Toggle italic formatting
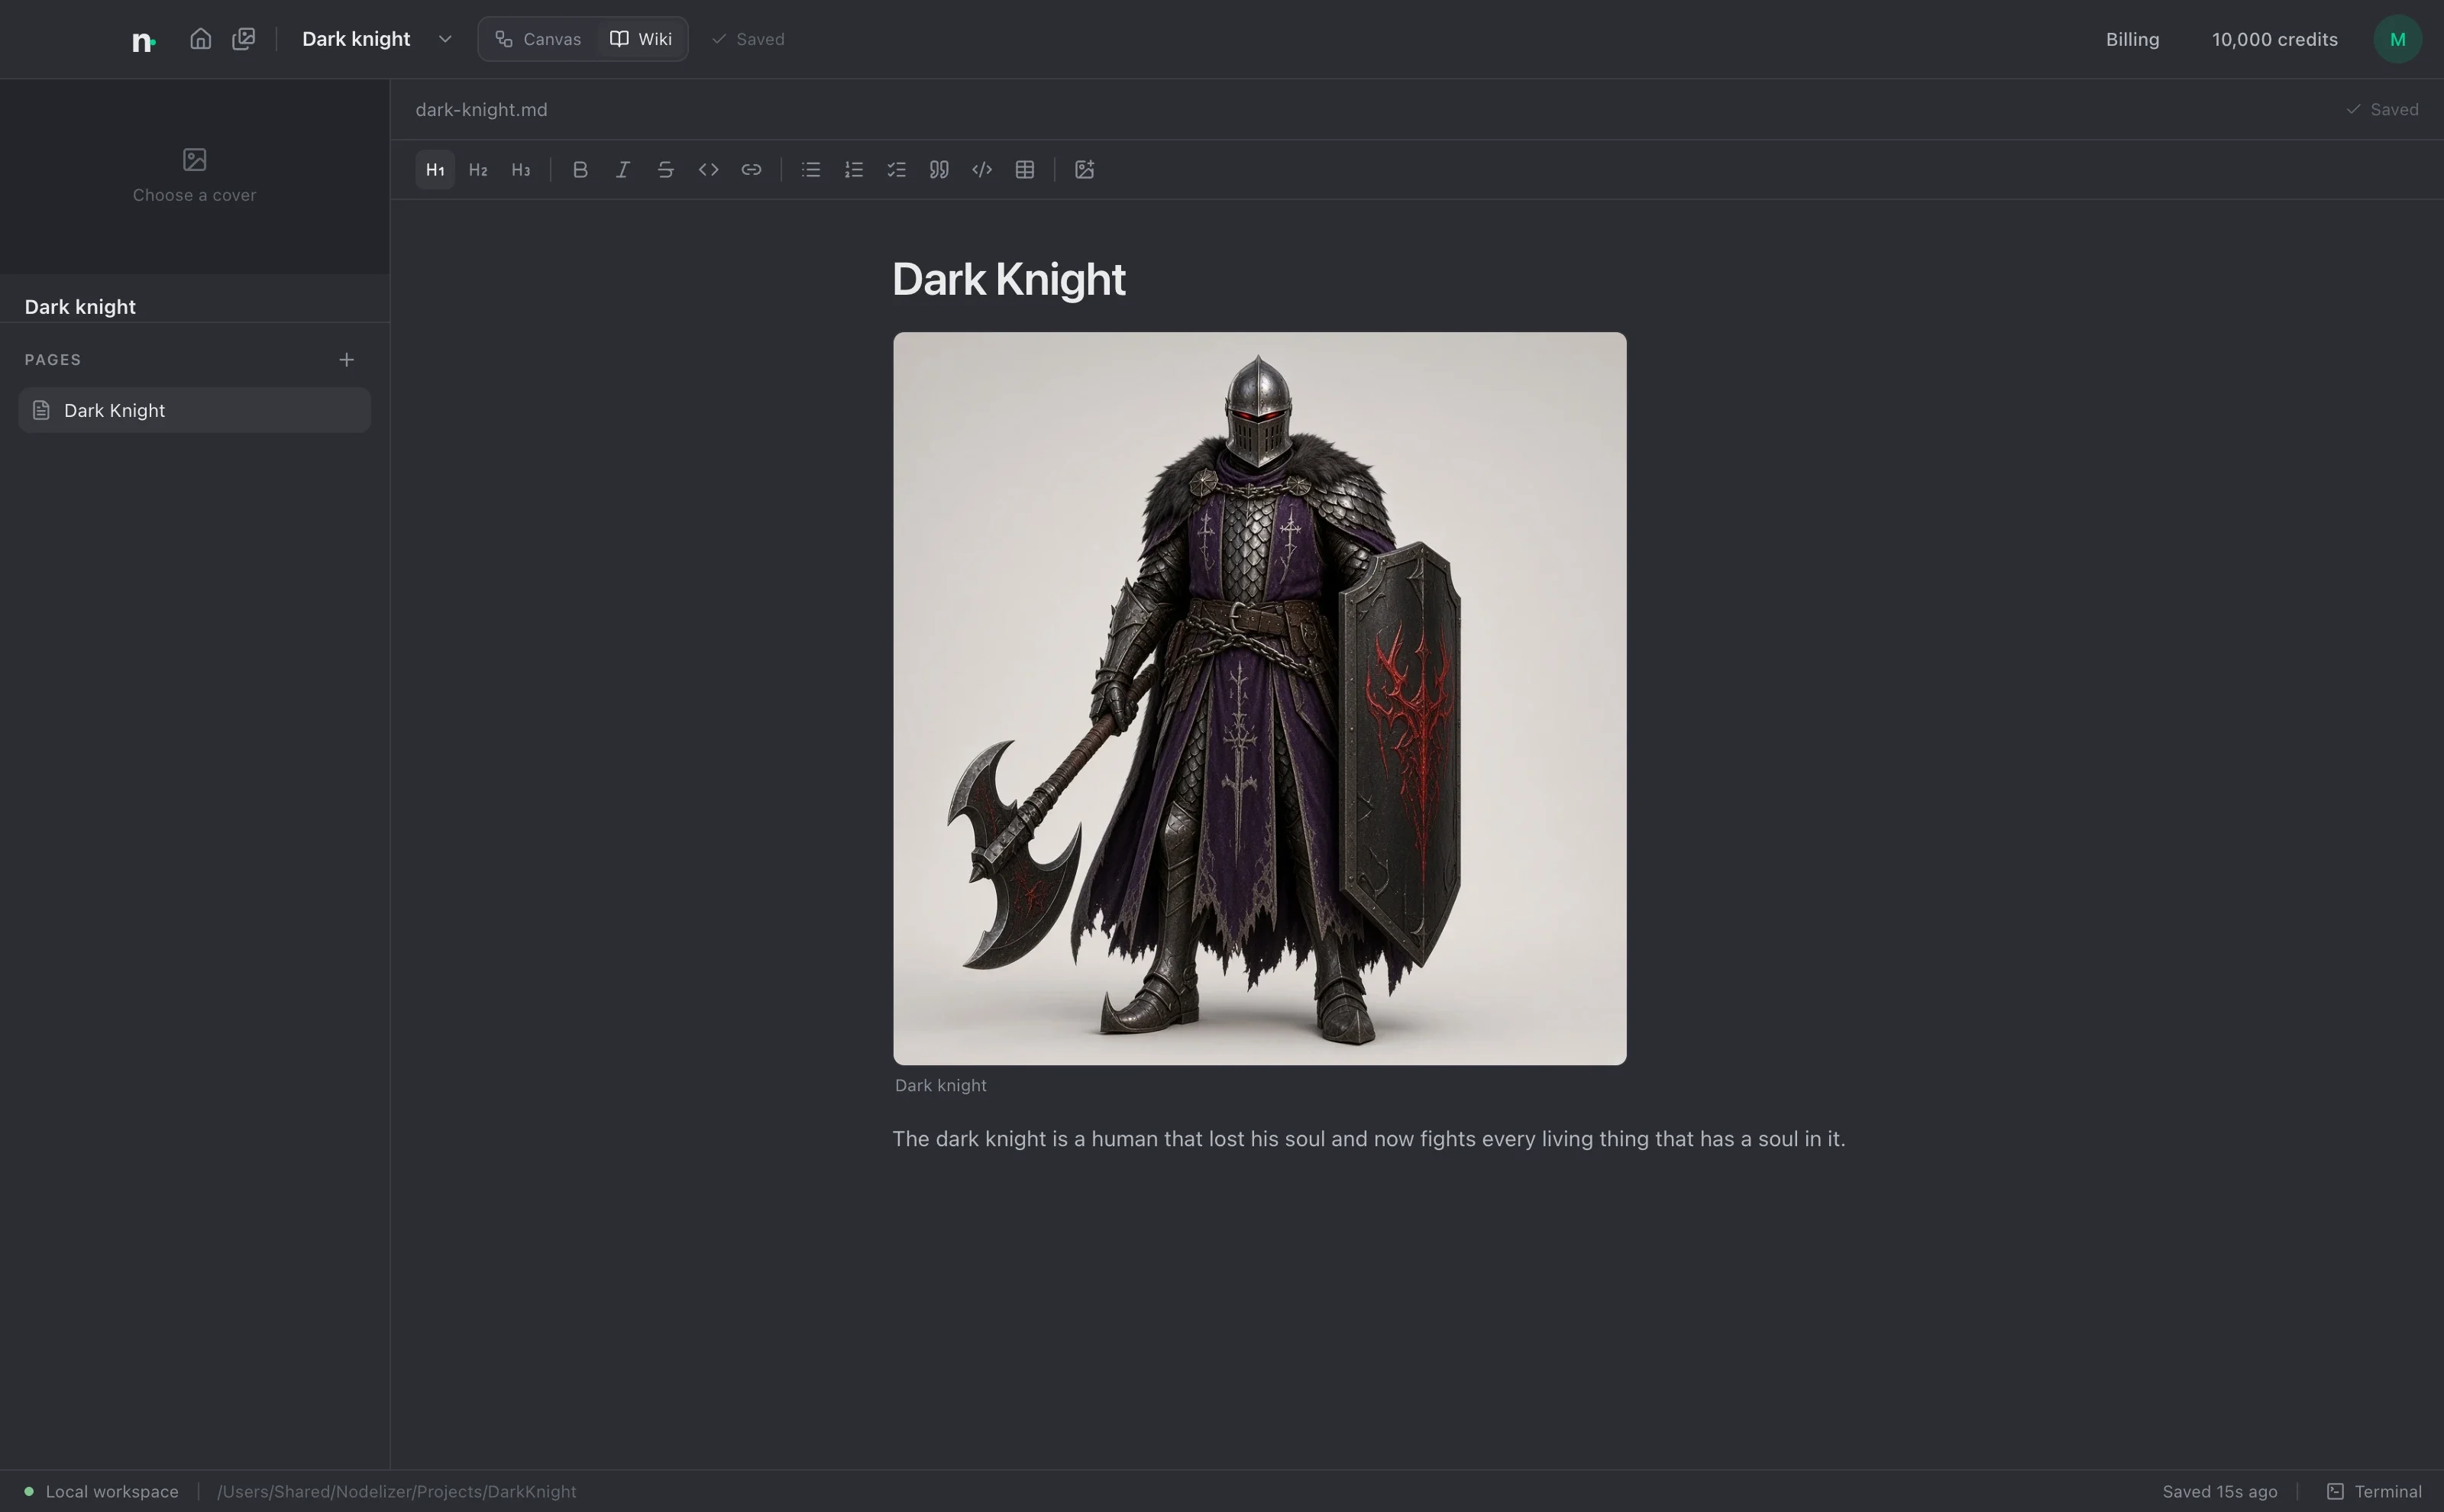Viewport: 2444px width, 1512px height. tap(623, 170)
